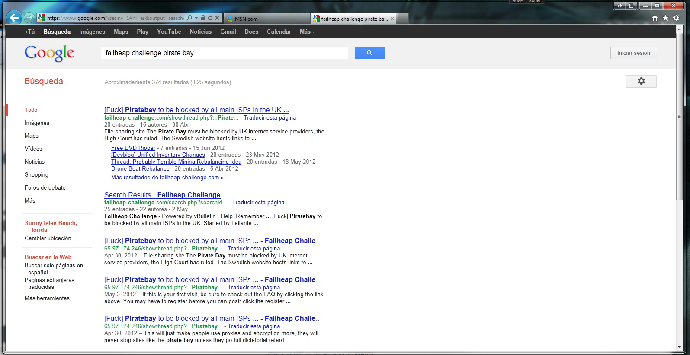Click Más resultados de failheap-challenge.com

[167, 177]
